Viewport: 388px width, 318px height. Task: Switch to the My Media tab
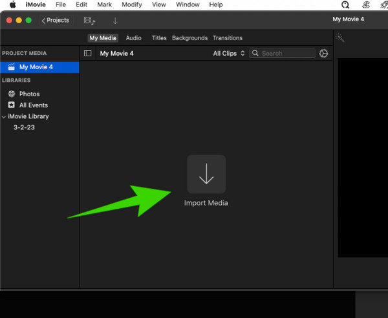click(x=103, y=38)
